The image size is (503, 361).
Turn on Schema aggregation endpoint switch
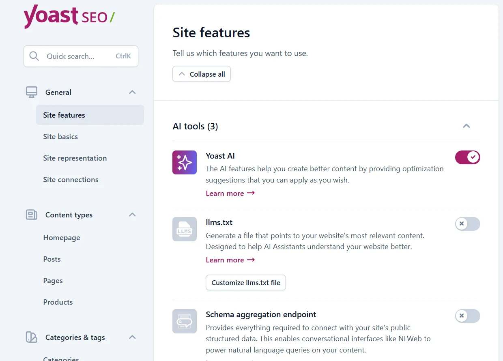point(468,316)
